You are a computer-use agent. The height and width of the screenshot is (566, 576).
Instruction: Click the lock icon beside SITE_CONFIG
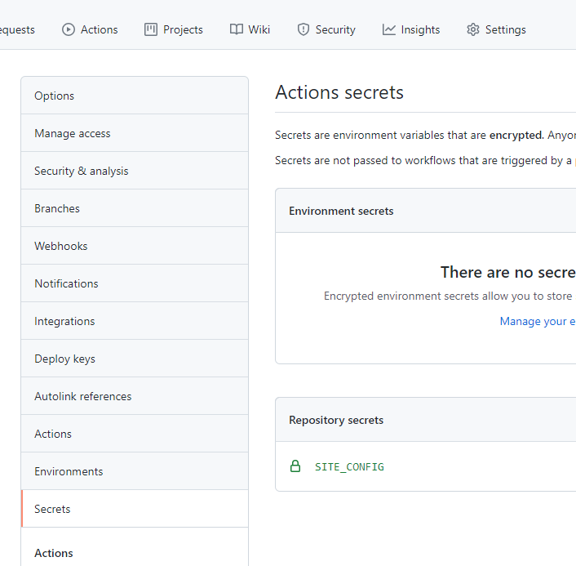pyautogui.click(x=295, y=466)
